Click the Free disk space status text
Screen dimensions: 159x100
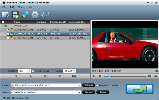(15, 98)
